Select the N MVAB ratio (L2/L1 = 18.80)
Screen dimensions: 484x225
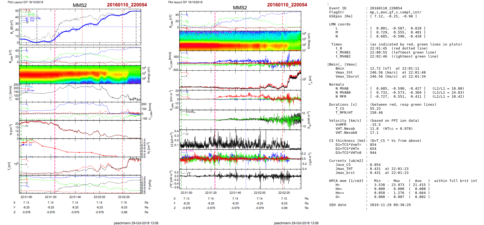coord(448,89)
